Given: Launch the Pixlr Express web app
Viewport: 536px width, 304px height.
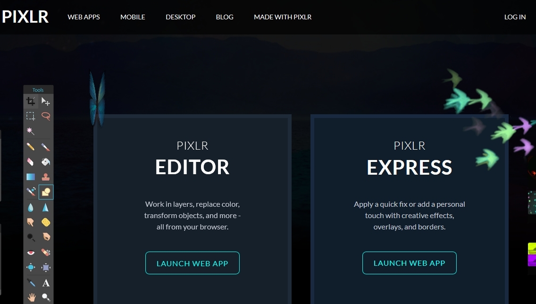Looking at the screenshot, I should [410, 263].
